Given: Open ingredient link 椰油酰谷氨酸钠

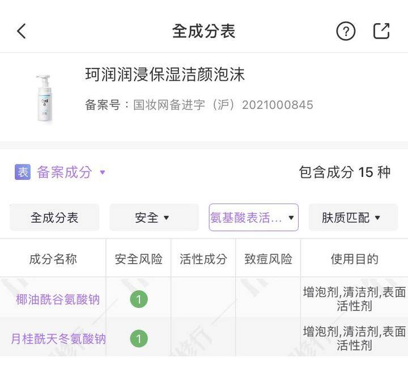Looking at the screenshot, I should [58, 299].
